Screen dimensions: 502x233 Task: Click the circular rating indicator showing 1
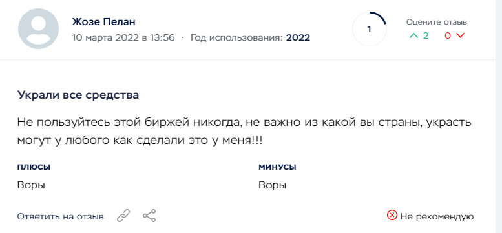pos(369,29)
